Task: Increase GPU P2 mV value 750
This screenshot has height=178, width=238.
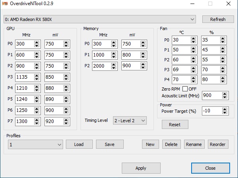Action: pos(66,64)
